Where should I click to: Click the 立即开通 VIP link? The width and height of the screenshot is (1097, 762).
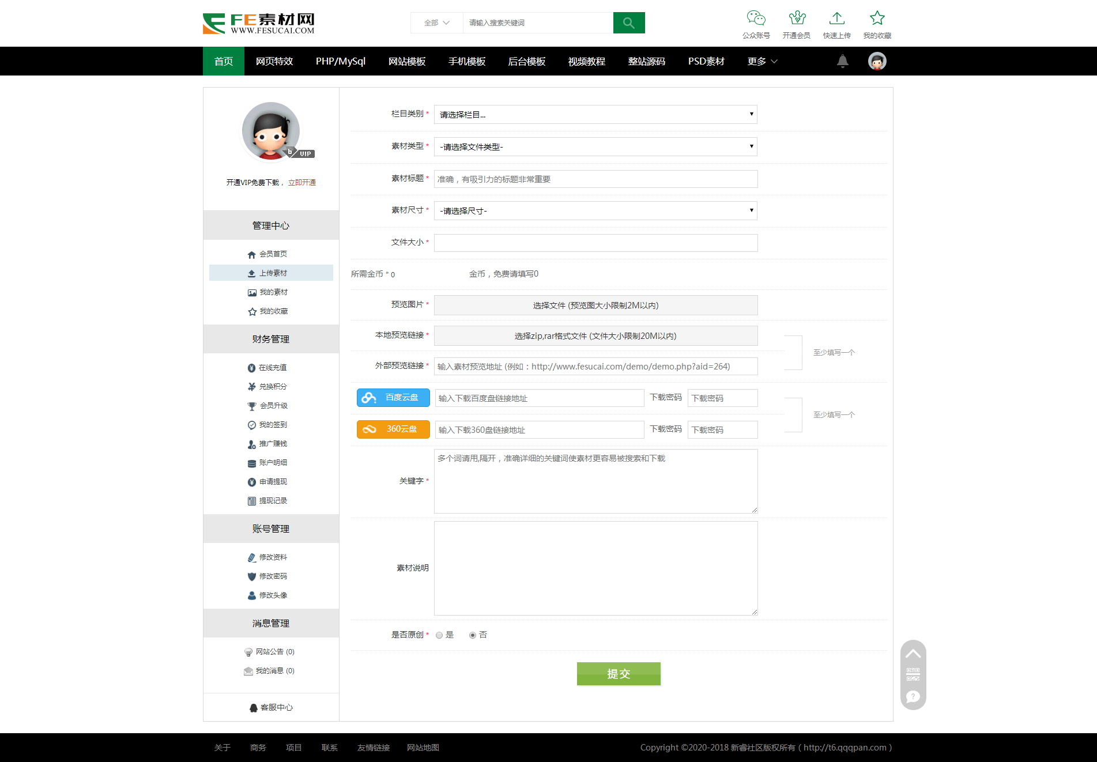(x=302, y=183)
